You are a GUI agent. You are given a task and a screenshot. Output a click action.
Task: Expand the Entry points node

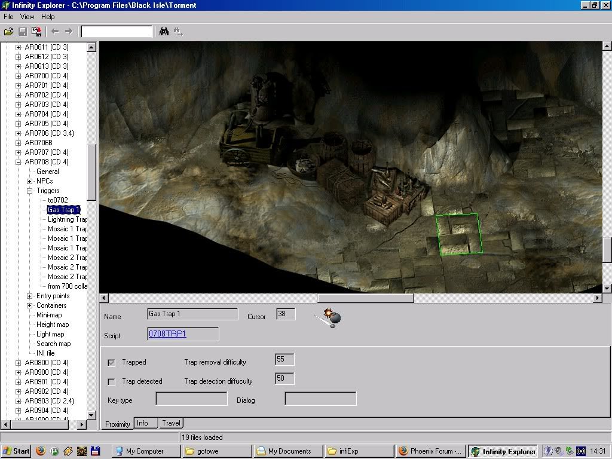click(x=30, y=296)
